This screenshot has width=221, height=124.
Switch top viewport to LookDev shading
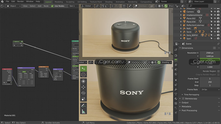point(163,6)
